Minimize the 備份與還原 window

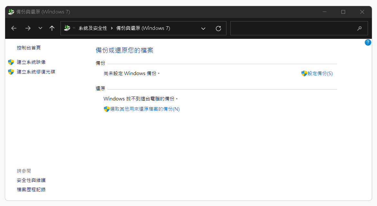325,12
